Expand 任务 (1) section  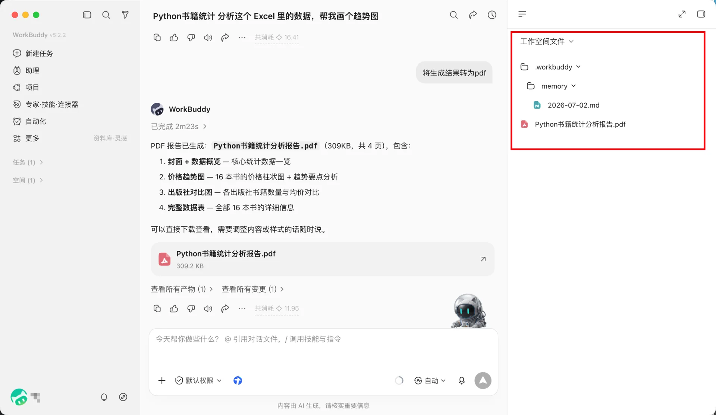(28, 162)
